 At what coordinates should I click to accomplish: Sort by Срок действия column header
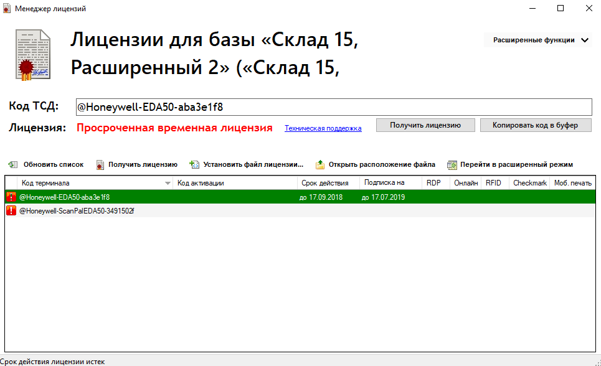[x=328, y=183]
